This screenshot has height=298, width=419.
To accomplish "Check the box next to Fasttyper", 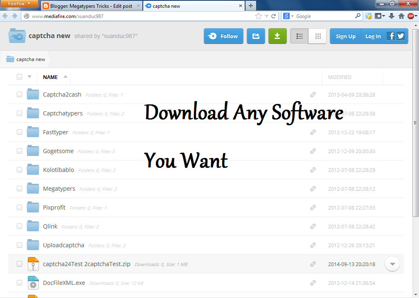I will [x=19, y=132].
